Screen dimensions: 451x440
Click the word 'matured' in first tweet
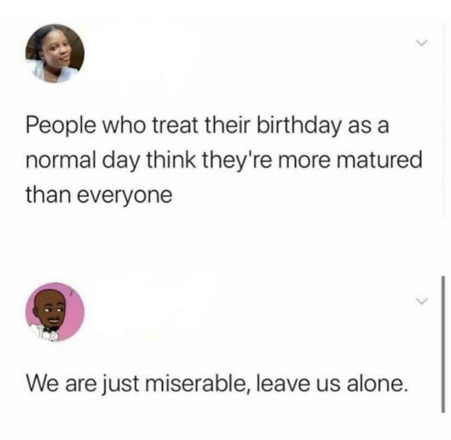379,160
